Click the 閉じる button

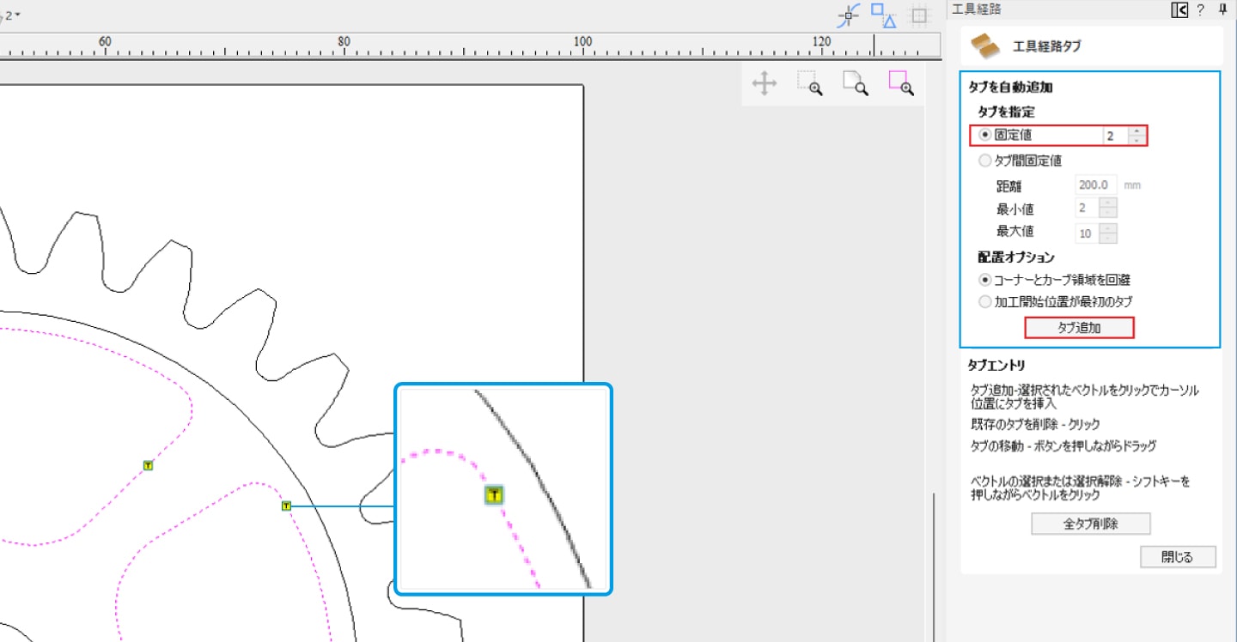tap(1178, 557)
